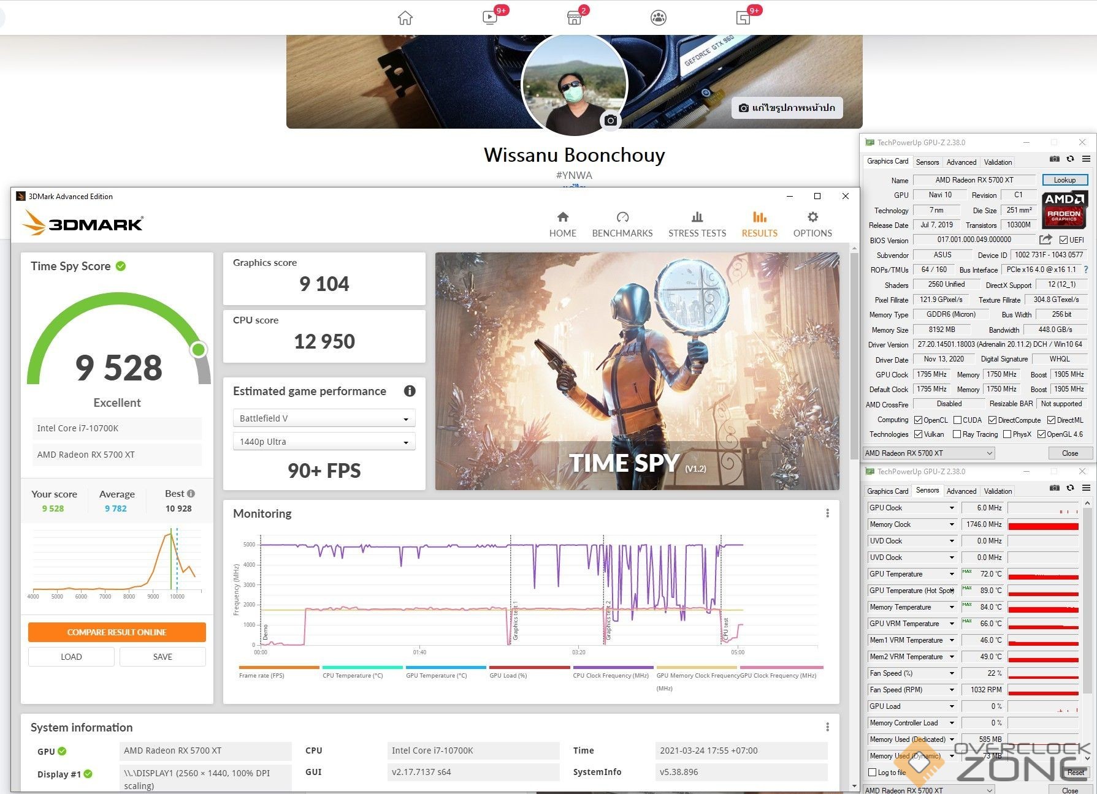
Task: Click the GPU-Z screenshot camera icon
Action: (x=1054, y=159)
